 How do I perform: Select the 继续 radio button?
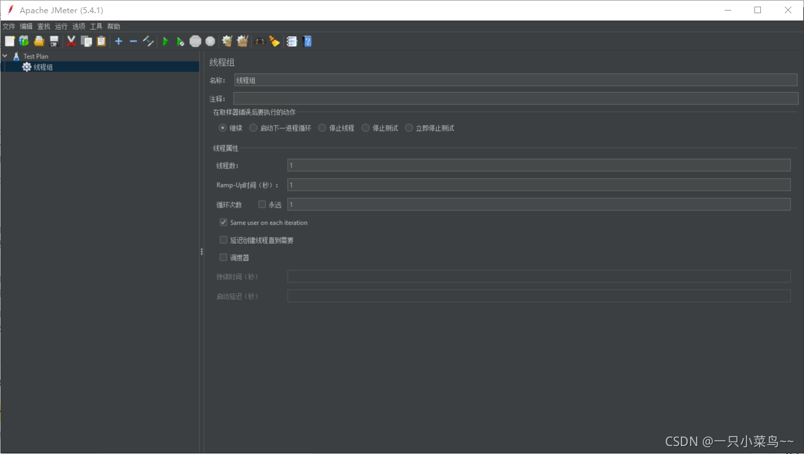point(222,128)
